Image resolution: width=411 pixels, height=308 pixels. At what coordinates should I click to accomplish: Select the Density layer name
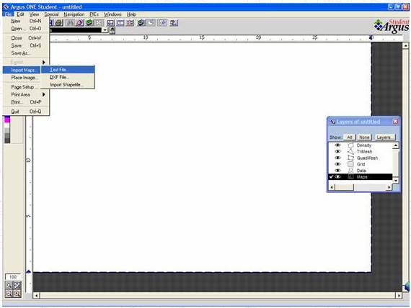(364, 145)
